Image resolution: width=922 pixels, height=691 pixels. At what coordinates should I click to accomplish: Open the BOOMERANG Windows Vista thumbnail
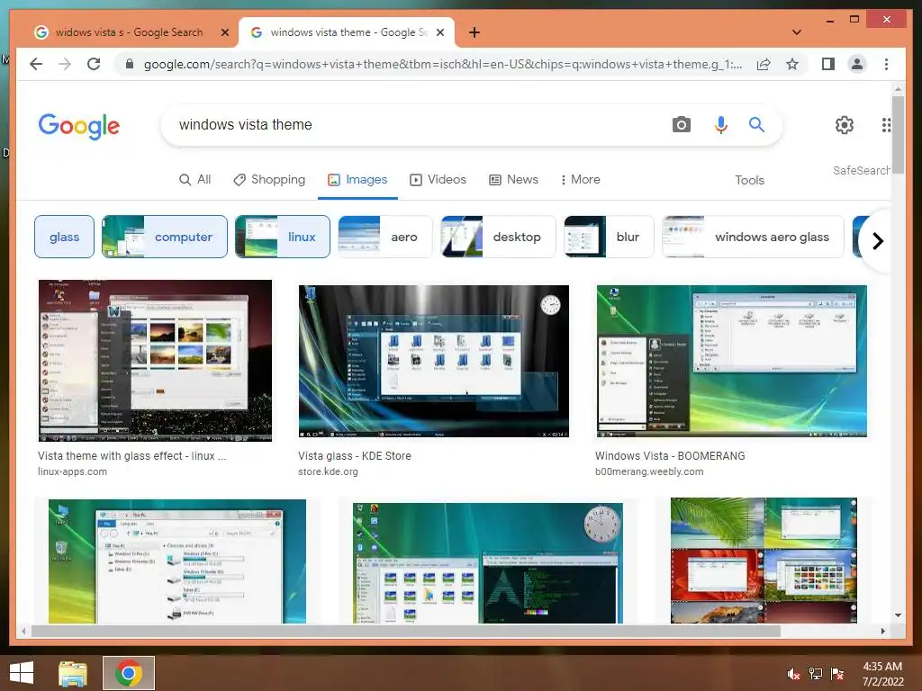pos(731,361)
